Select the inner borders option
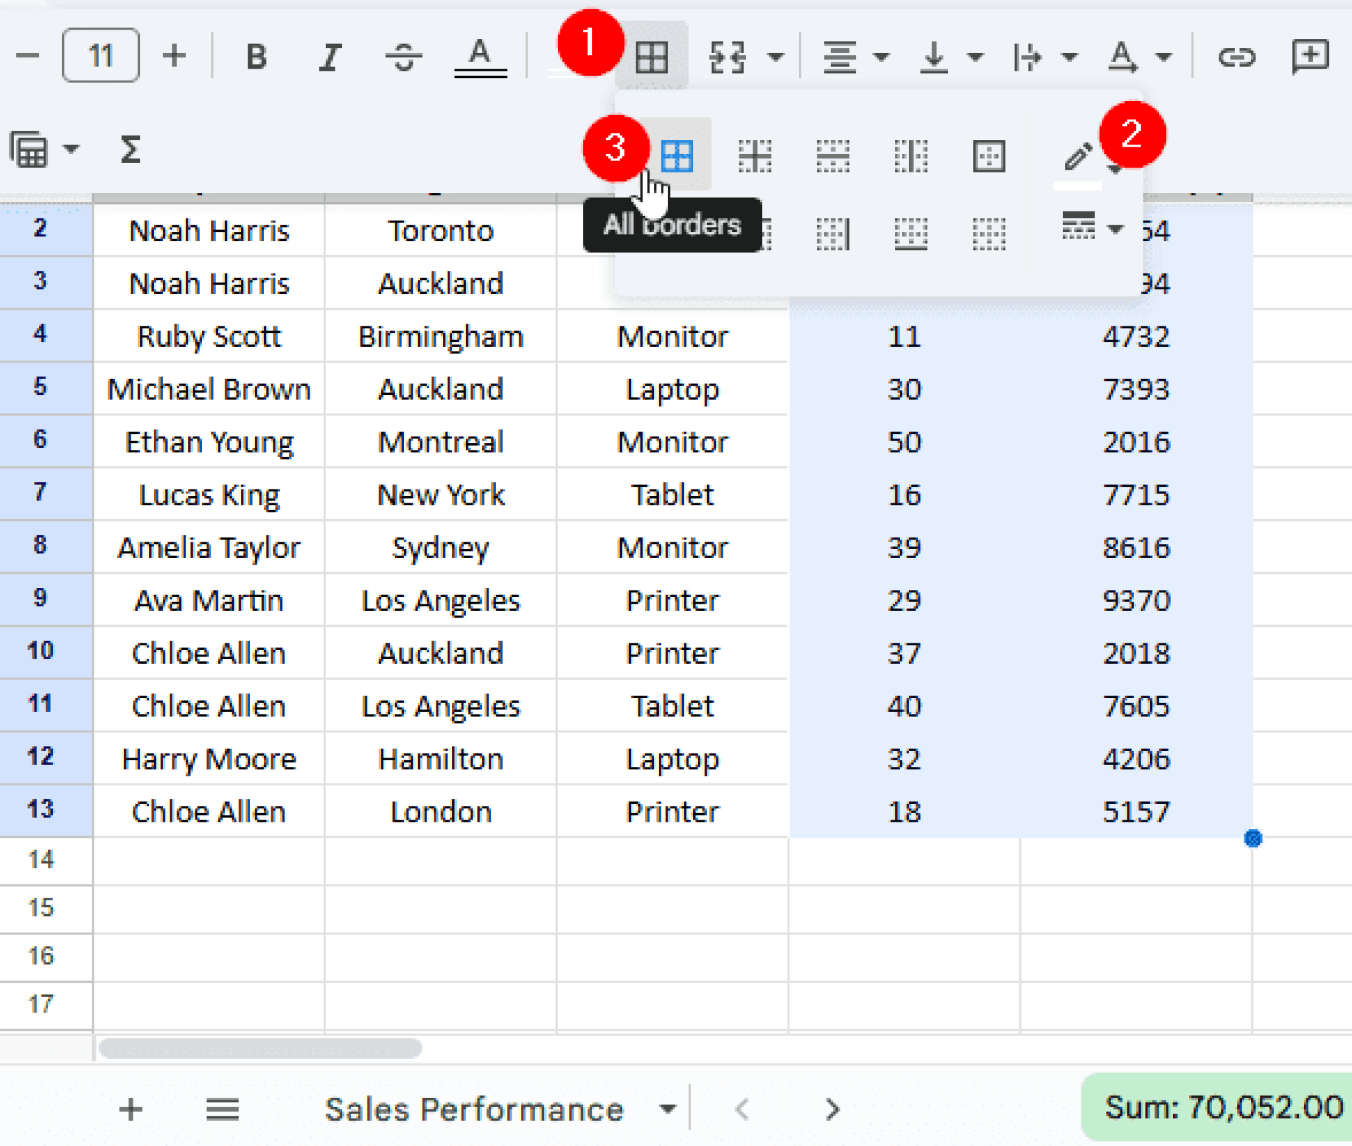 755,157
